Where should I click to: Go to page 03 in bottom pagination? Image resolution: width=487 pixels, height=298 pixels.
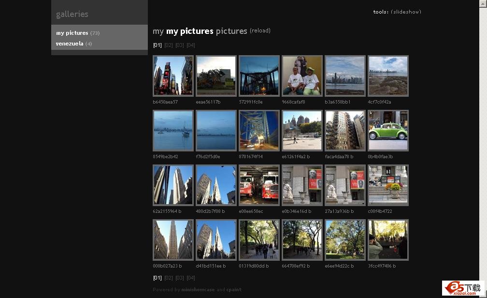click(179, 278)
